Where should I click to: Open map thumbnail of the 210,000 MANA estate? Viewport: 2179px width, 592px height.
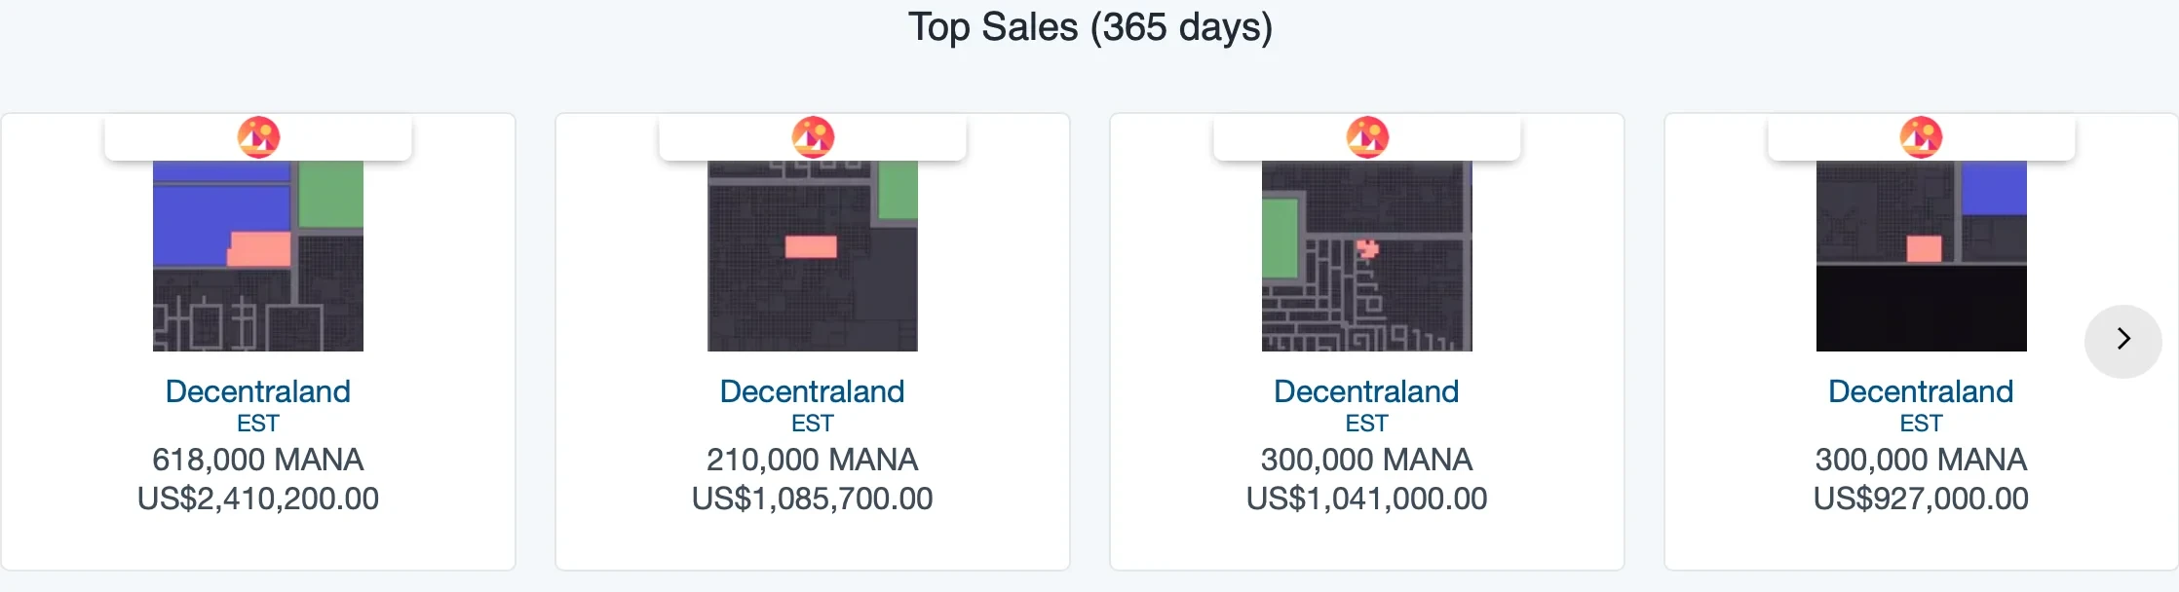(813, 256)
